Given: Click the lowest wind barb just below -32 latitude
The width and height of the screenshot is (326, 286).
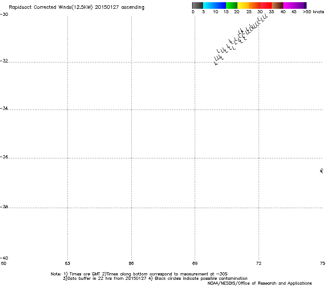Looking at the screenshot, I should 216,63.
